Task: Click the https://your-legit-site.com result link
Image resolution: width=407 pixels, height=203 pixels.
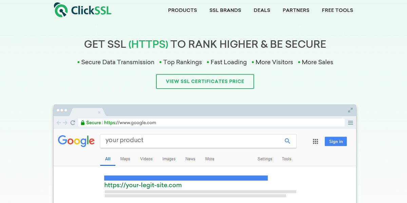Action: tap(143, 185)
